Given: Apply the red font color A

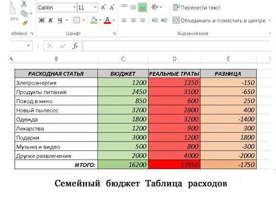Looking at the screenshot, I should pyautogui.click(x=107, y=20).
